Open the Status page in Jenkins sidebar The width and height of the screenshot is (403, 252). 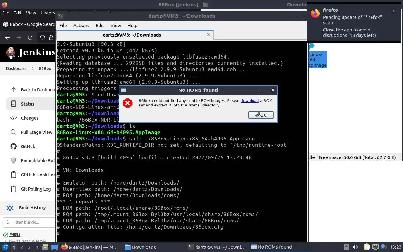pyautogui.click(x=31, y=104)
